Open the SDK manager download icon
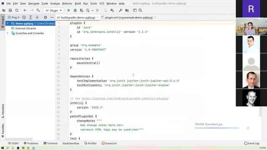This screenshot has height=150, width=267. click(x=112, y=10)
